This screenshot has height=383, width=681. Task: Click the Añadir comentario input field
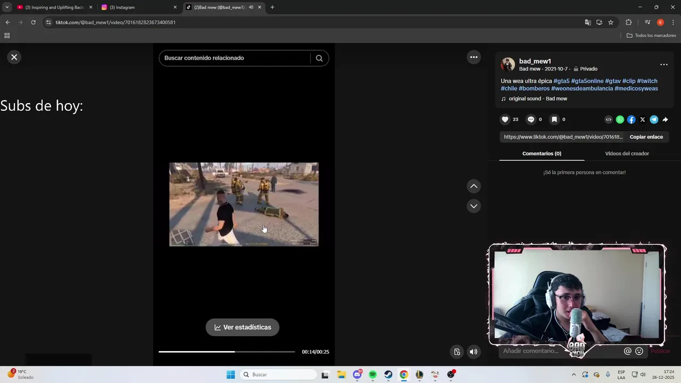pos(559,351)
